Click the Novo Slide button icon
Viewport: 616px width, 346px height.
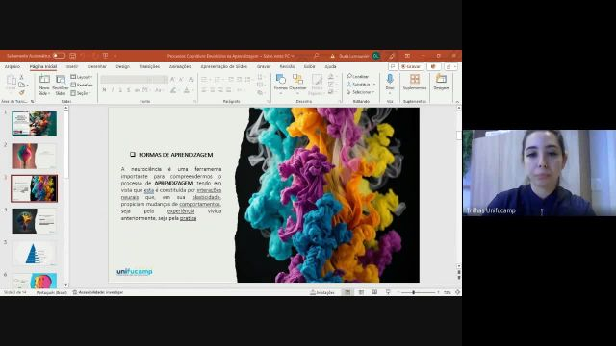(44, 80)
